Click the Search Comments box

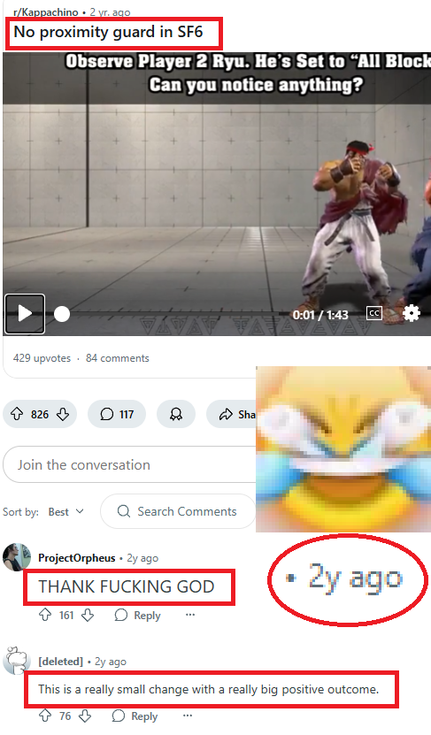pyautogui.click(x=178, y=511)
